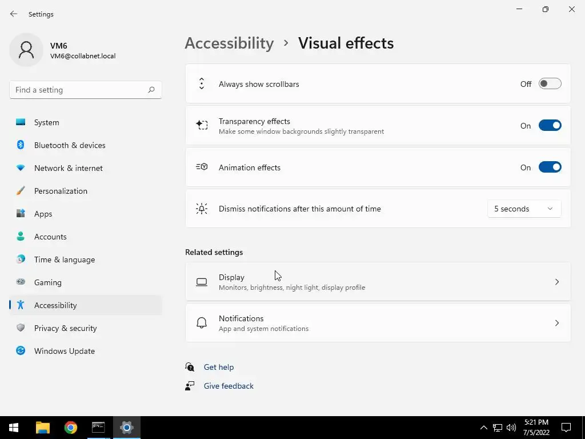Turn on Always show scrollbars toggle
This screenshot has height=439, width=585.
(550, 84)
